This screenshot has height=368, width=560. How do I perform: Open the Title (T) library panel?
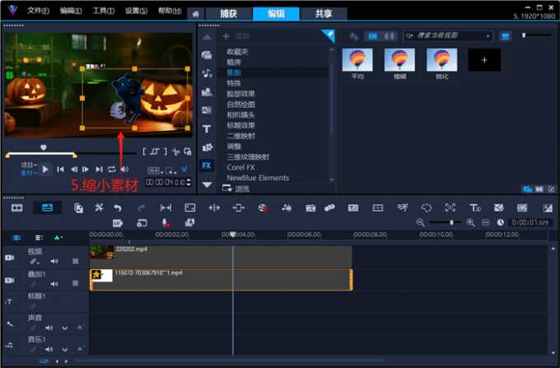(207, 128)
